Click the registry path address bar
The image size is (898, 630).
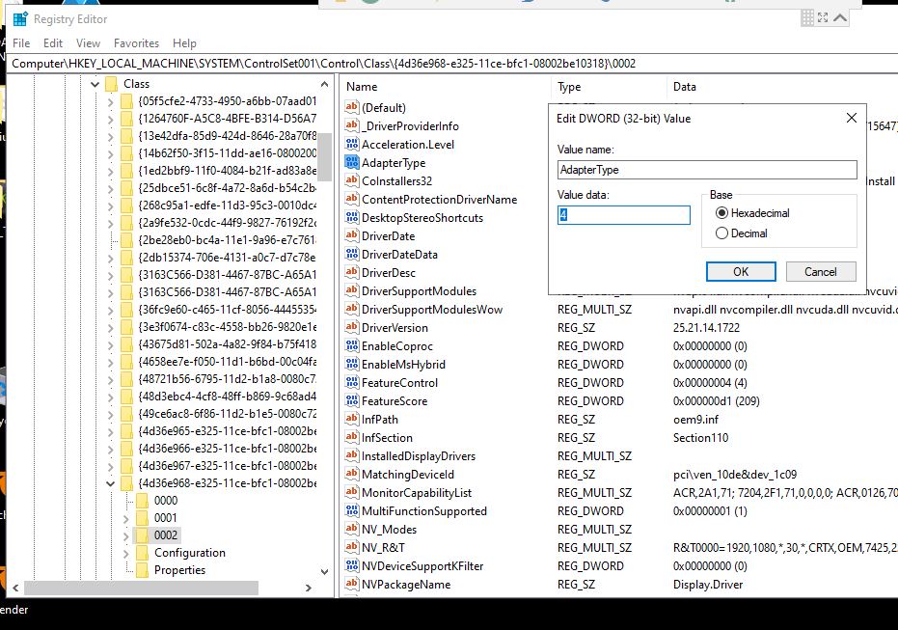click(452, 63)
